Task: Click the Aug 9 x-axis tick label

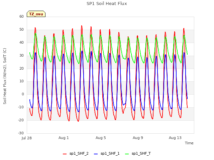Action: (138, 138)
